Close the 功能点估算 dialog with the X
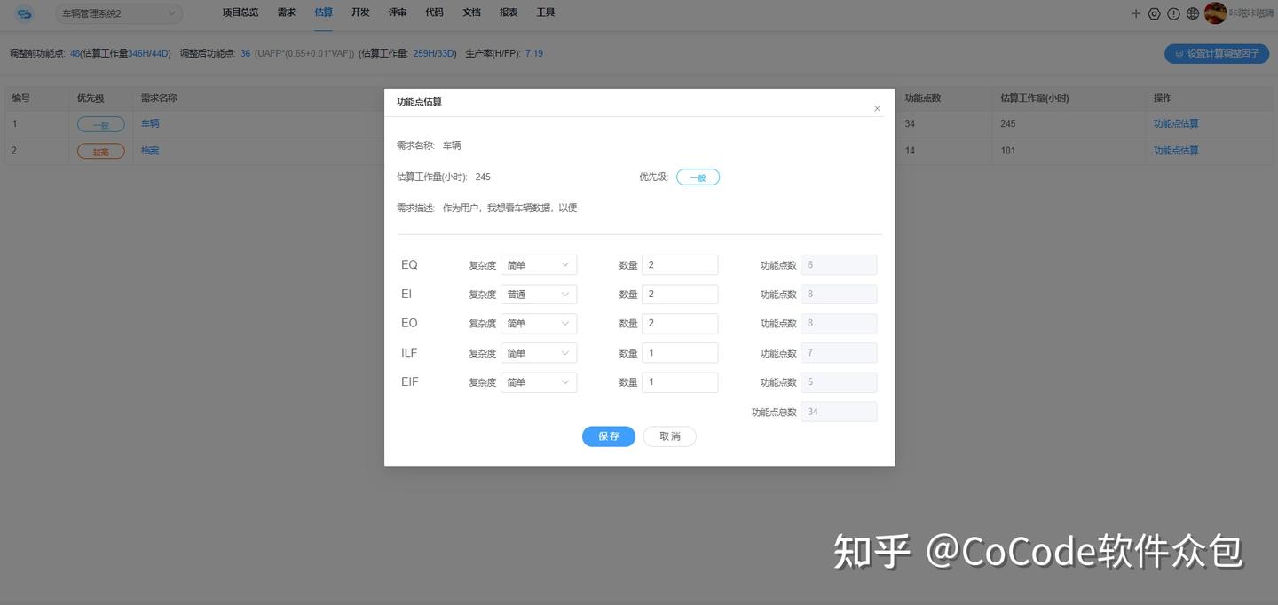1278x605 pixels. pos(877,107)
